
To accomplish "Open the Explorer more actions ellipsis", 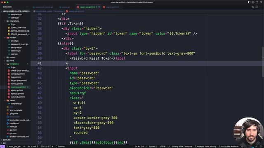I will tap(27, 7).
